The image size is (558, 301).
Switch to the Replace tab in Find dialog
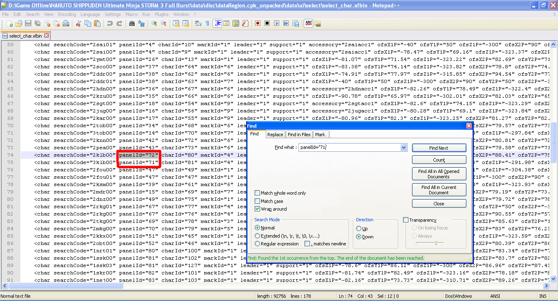pyautogui.click(x=275, y=135)
